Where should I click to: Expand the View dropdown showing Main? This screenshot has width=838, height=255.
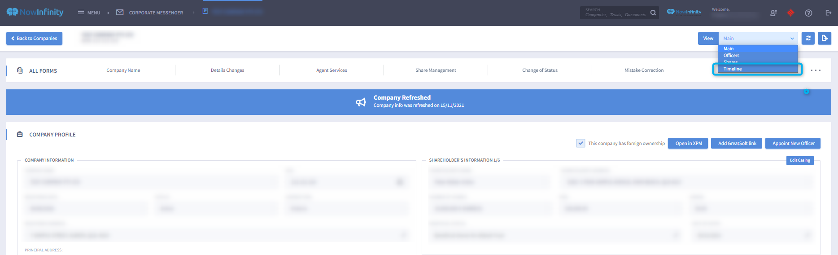758,38
